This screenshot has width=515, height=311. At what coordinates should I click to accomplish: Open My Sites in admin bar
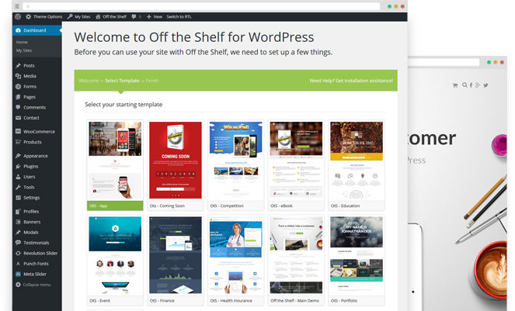(78, 16)
